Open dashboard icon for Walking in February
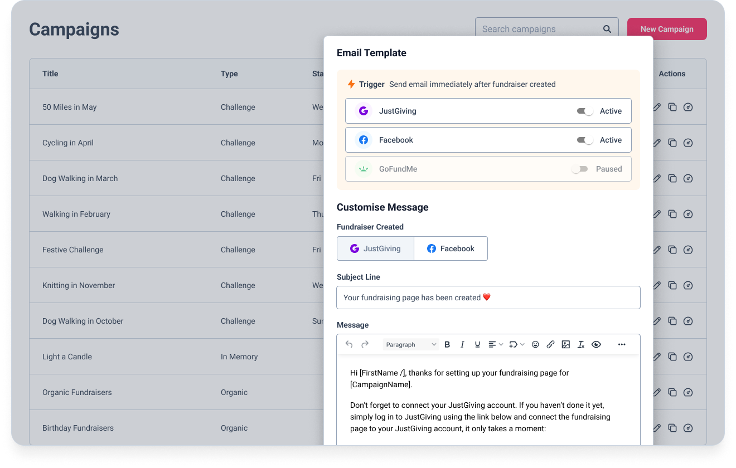Screen dimensions: 736x468 pos(688,214)
